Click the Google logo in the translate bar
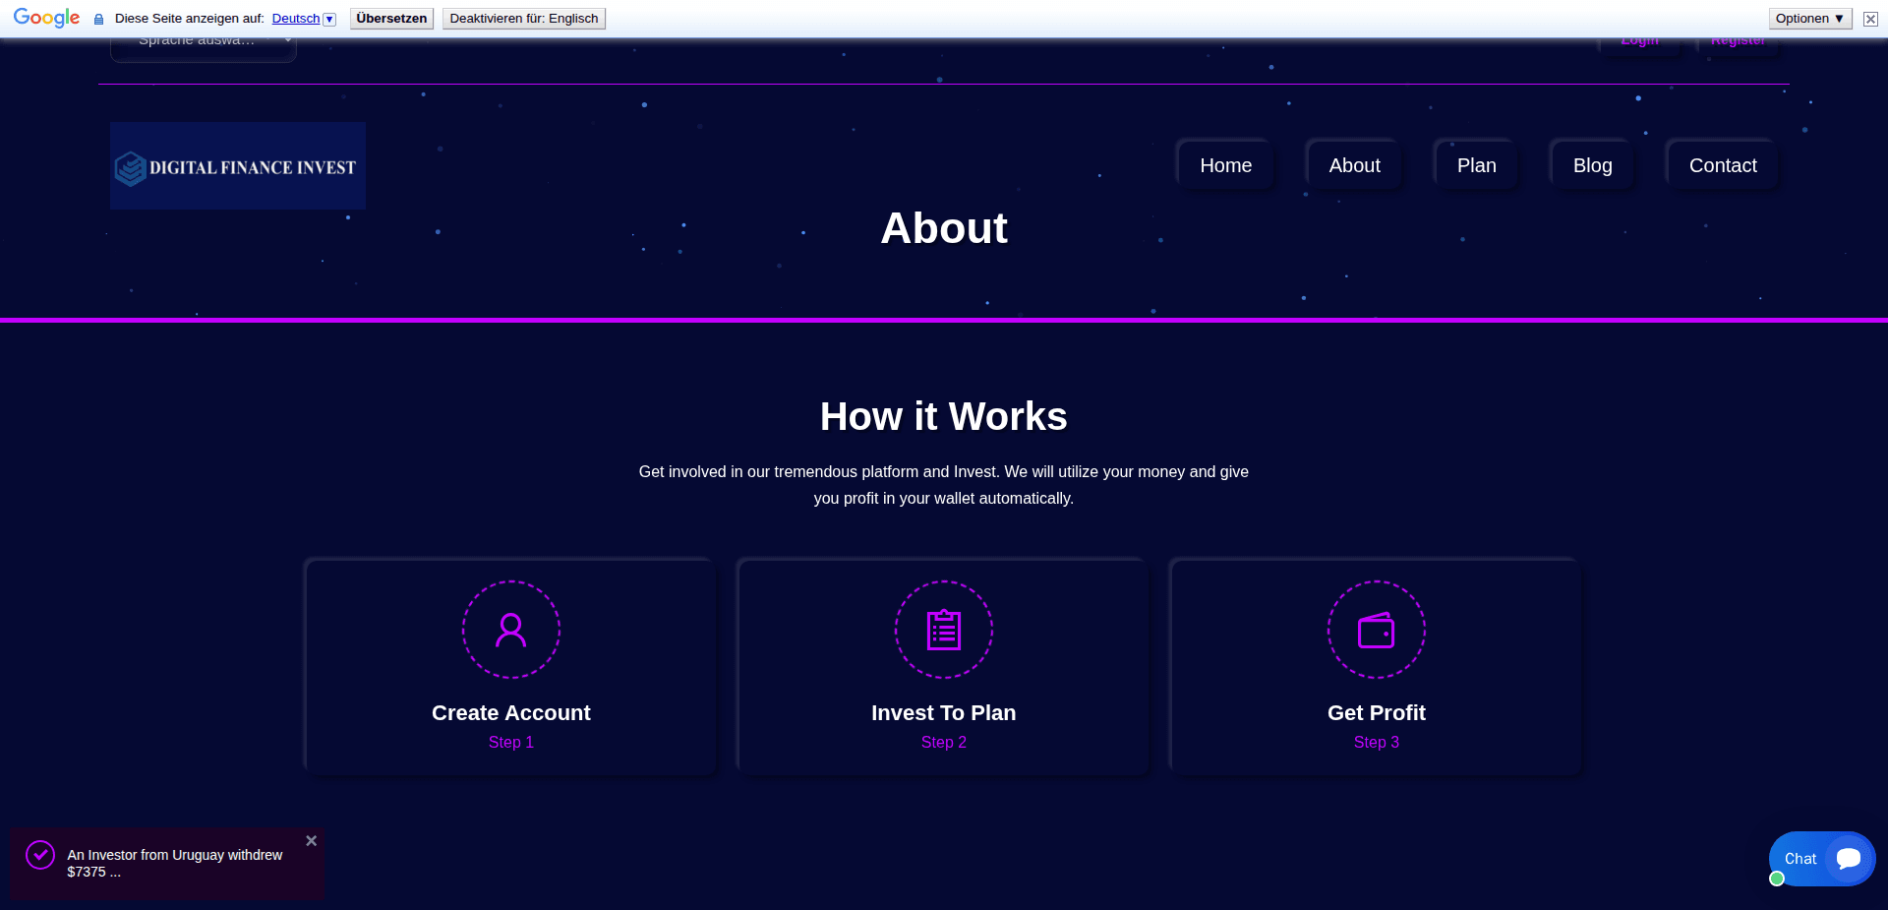This screenshot has height=910, width=1888. pos(45,17)
